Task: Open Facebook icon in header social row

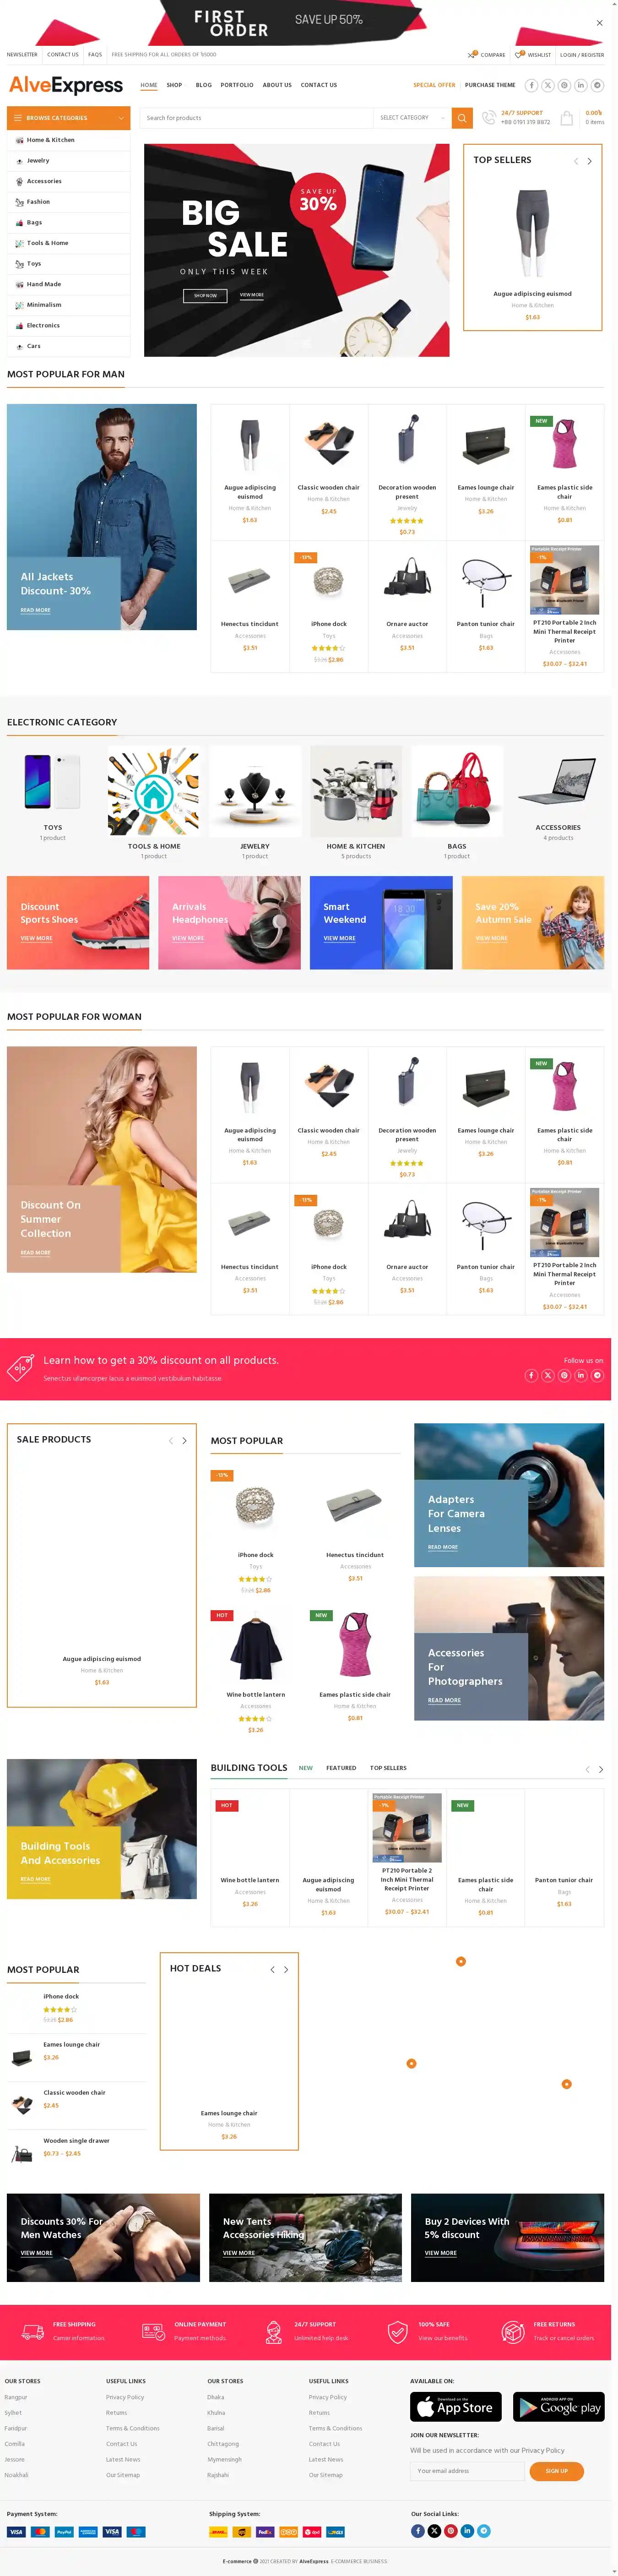Action: coord(531,85)
